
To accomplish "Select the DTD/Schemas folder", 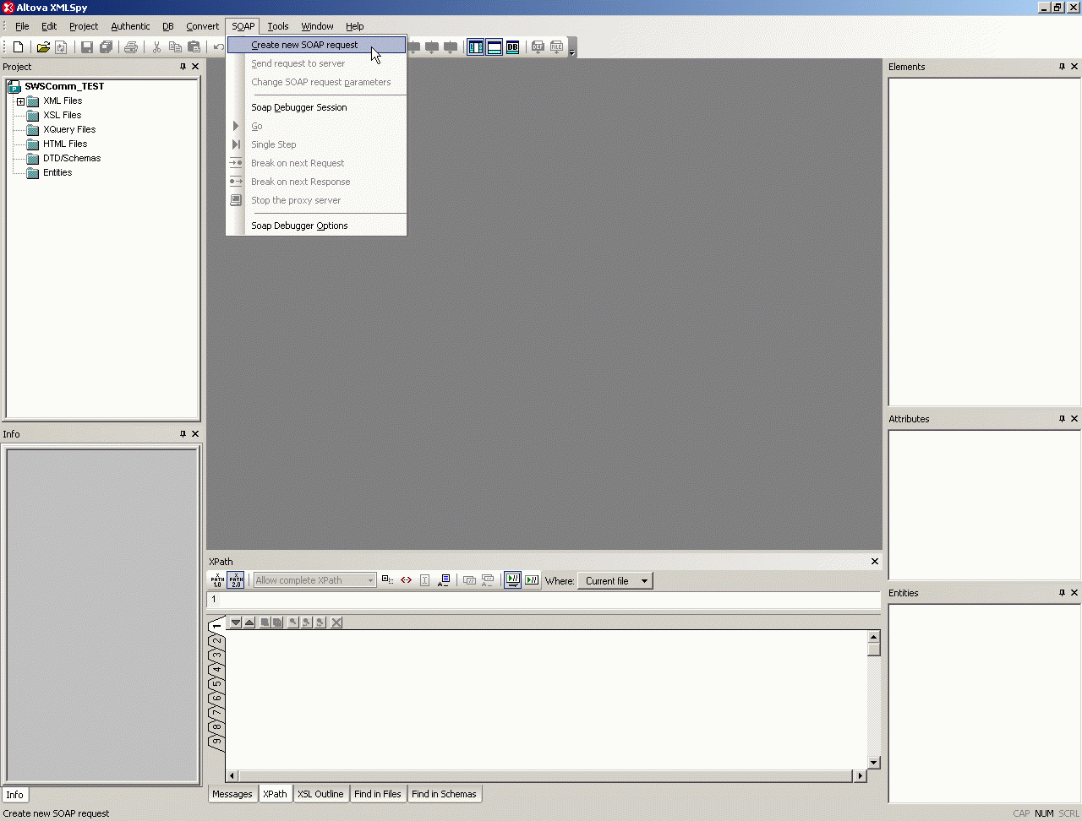I will (x=72, y=158).
